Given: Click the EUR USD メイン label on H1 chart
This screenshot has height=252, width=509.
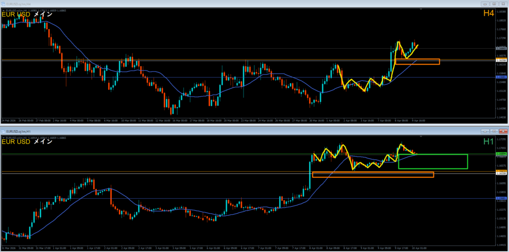Looking at the screenshot, I should pyautogui.click(x=31, y=142).
